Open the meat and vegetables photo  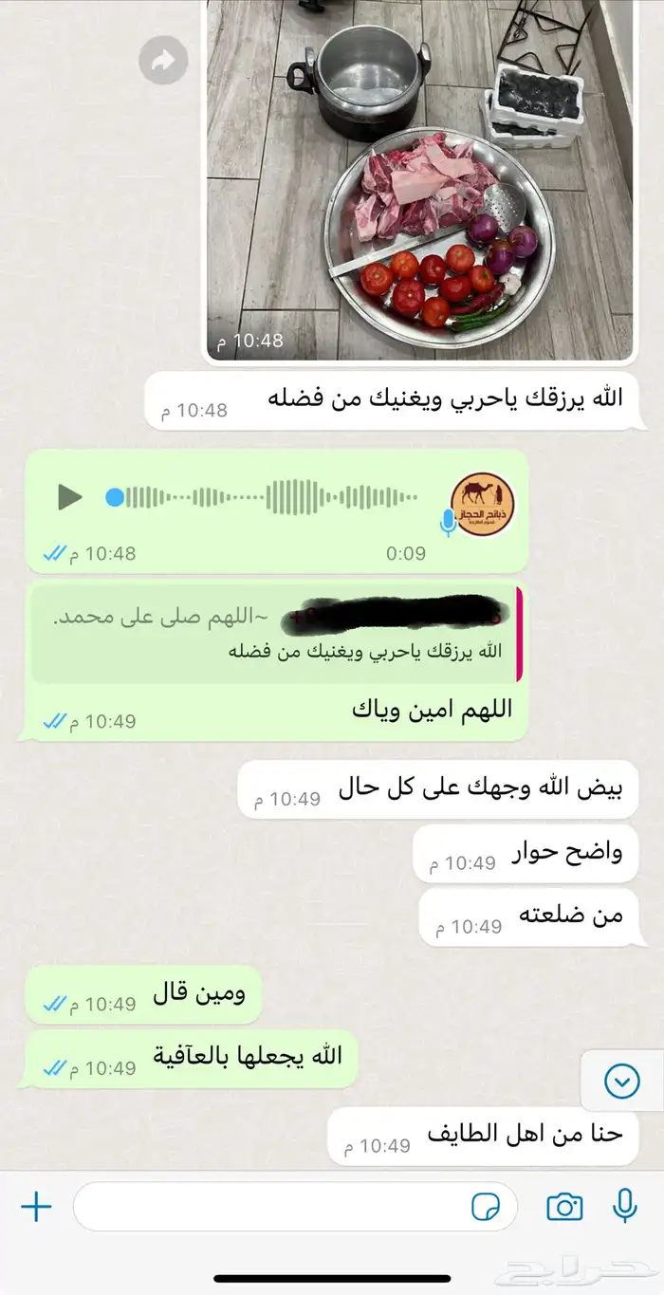point(420,180)
